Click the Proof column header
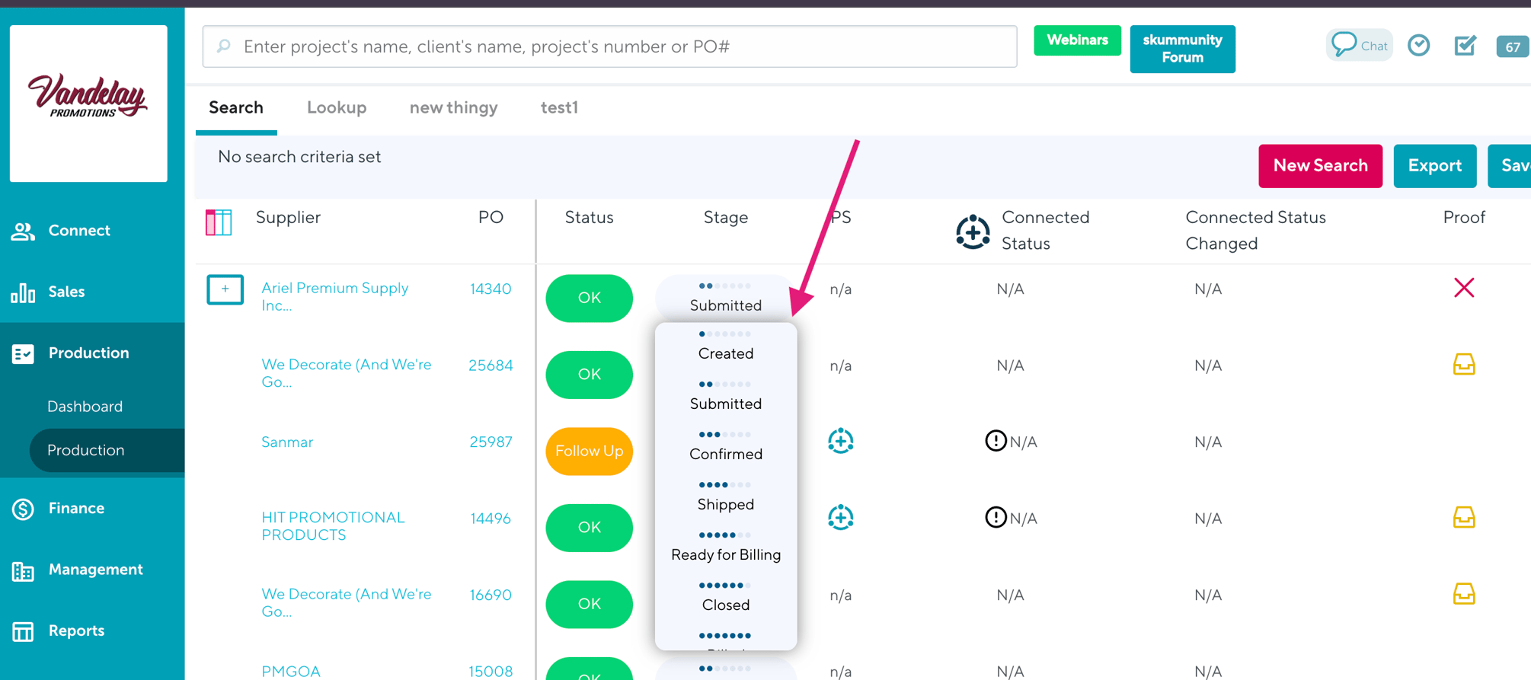1531x680 pixels. 1464,218
